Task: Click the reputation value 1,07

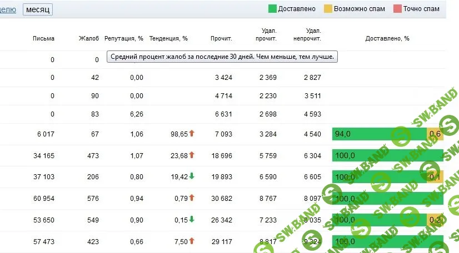Action: pyautogui.click(x=137, y=156)
